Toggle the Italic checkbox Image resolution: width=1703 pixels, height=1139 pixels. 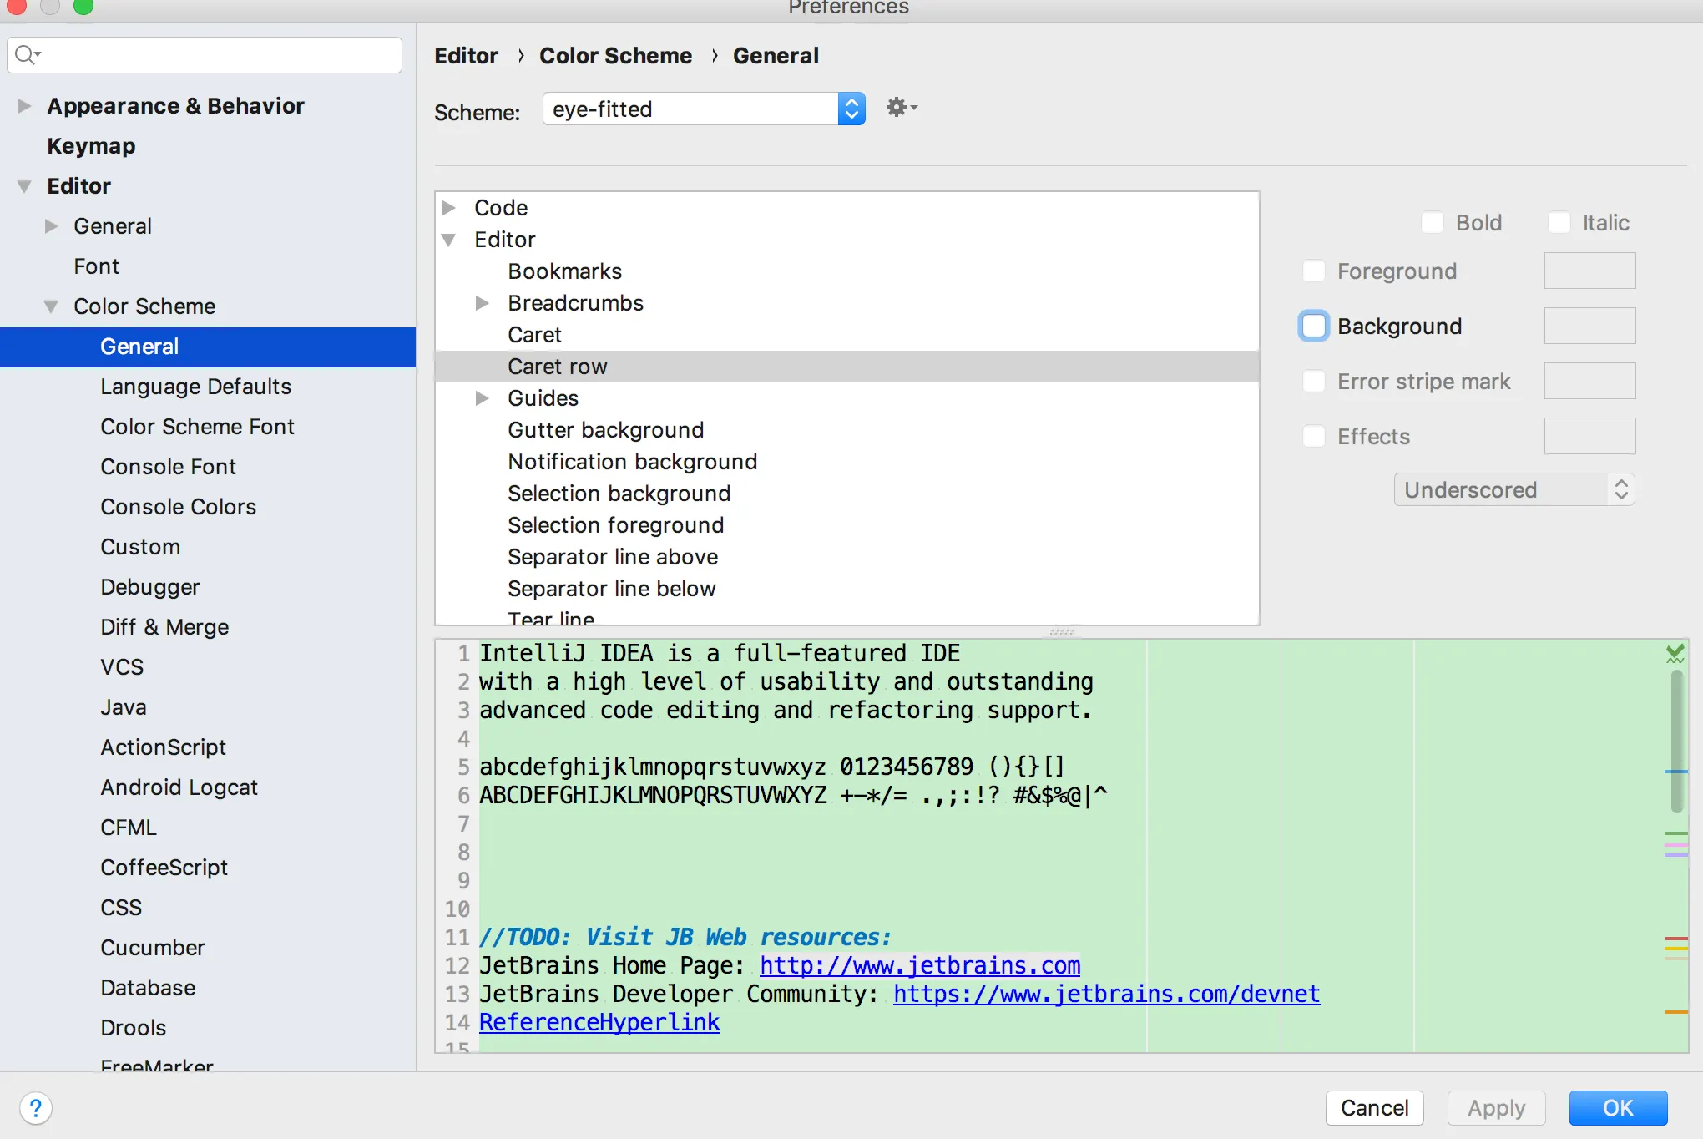pos(1559,223)
